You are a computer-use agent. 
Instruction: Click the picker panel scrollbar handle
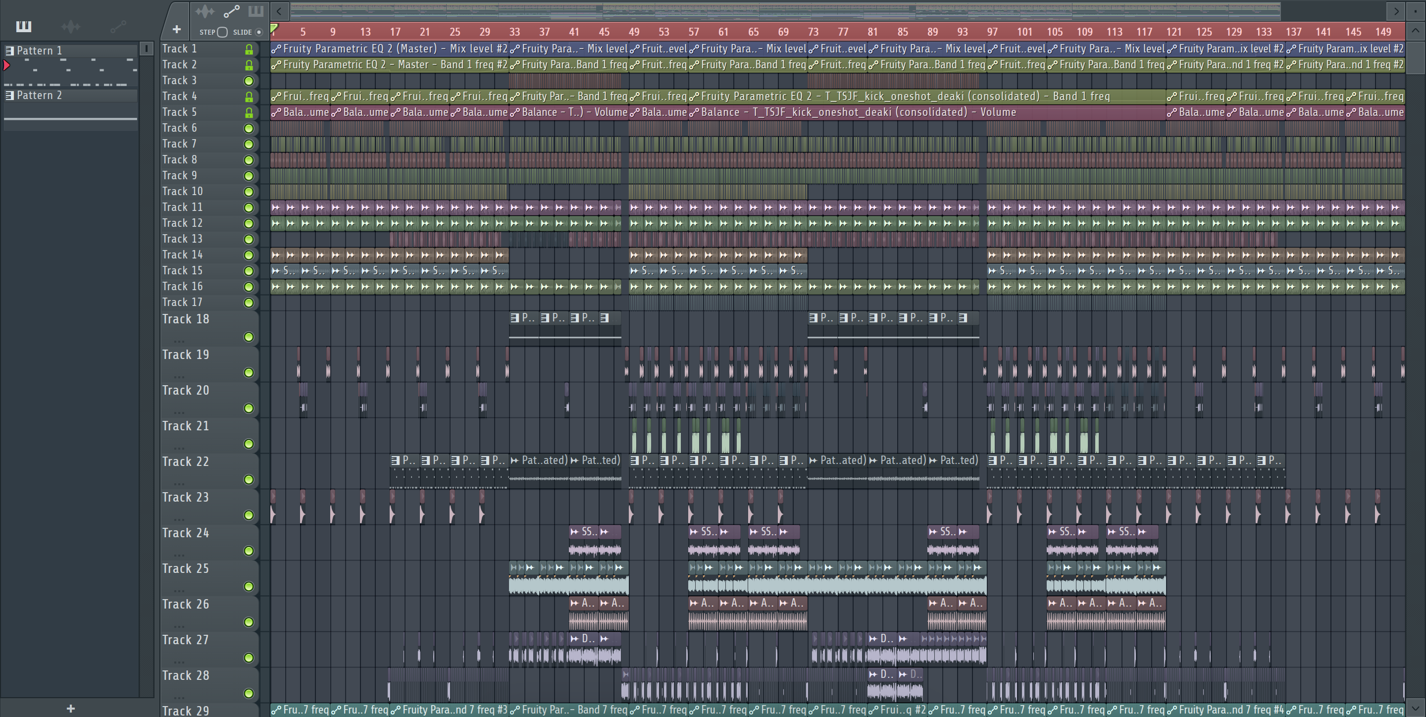[146, 49]
